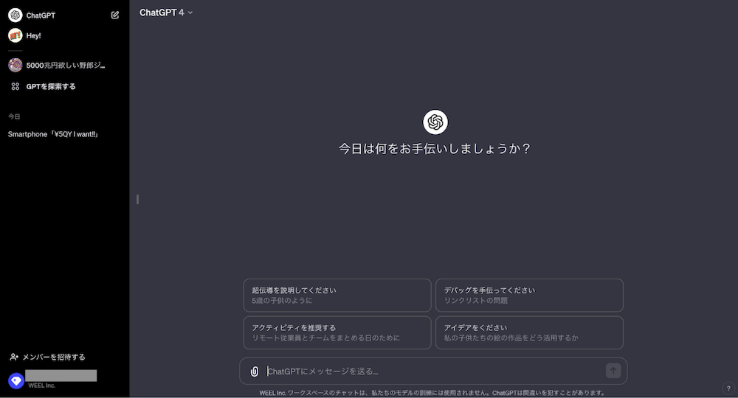Click the ChatGPT logo in sidebar

(15, 15)
